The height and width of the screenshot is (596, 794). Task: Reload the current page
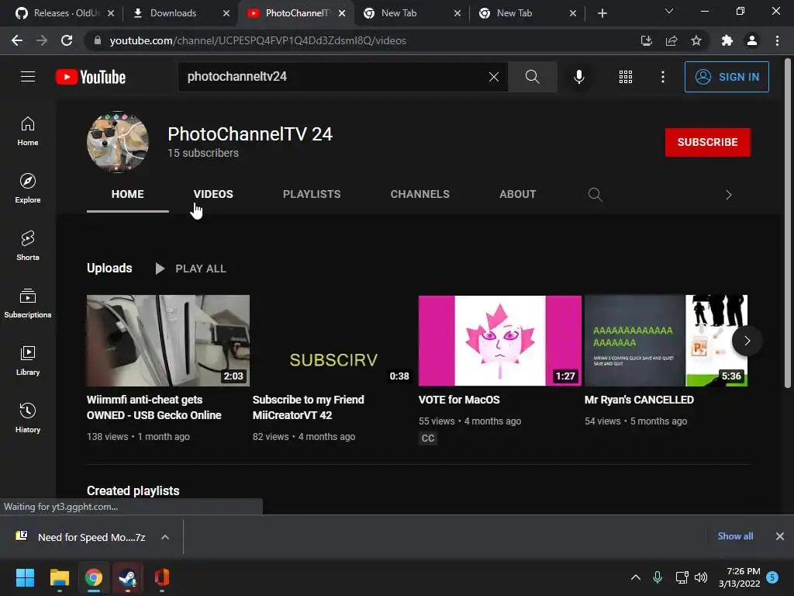coord(67,40)
